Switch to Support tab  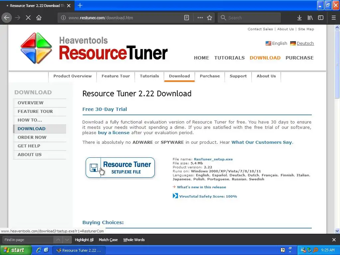coord(238,76)
